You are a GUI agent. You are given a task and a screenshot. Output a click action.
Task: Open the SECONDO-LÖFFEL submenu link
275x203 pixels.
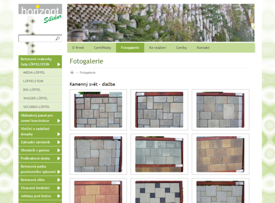click(40, 107)
